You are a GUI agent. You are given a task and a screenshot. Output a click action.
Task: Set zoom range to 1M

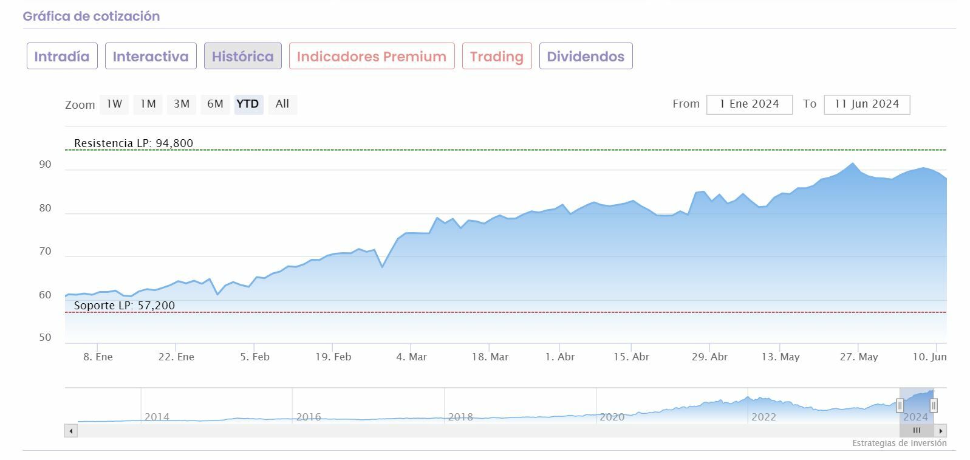(x=148, y=104)
